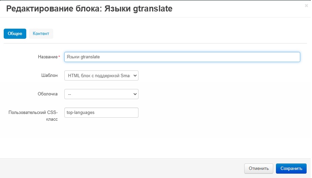Viewport: 312px width, 178px height.
Task: Open the Контент tab
Action: 41,34
